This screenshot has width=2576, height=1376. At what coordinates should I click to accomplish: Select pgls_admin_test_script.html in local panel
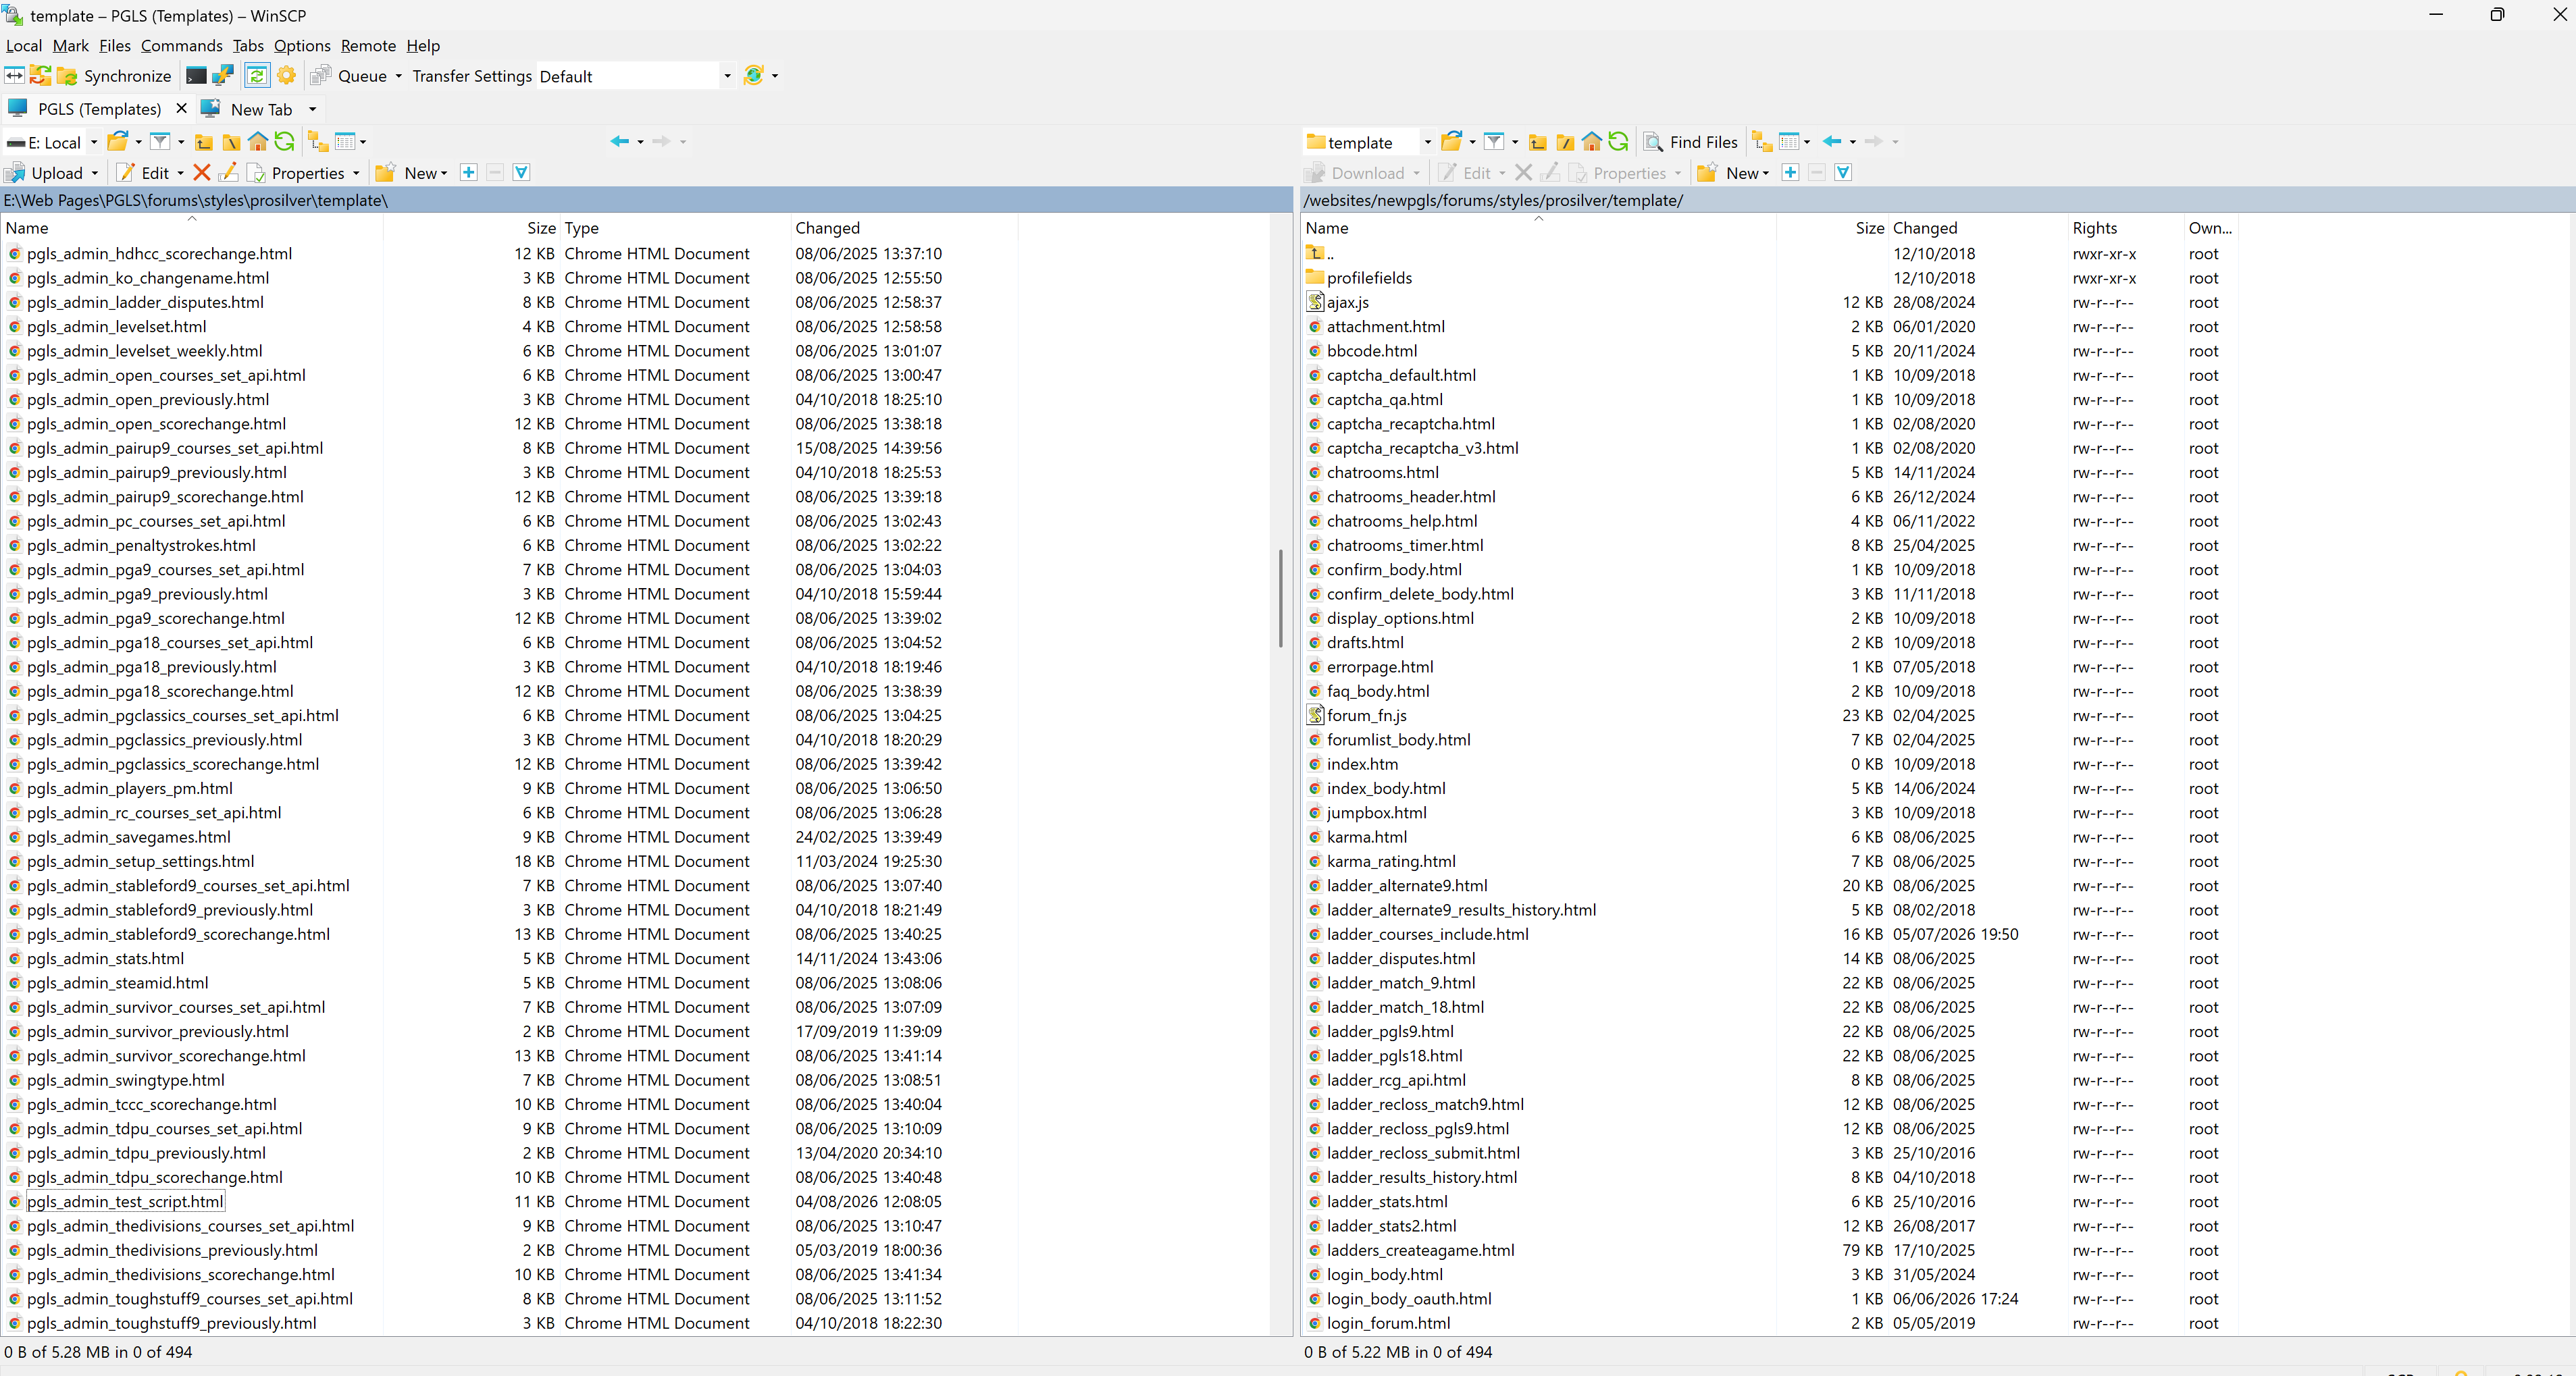[x=125, y=1201]
